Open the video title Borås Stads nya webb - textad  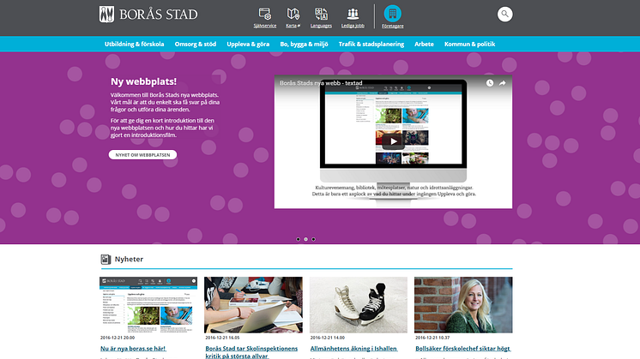(x=321, y=83)
